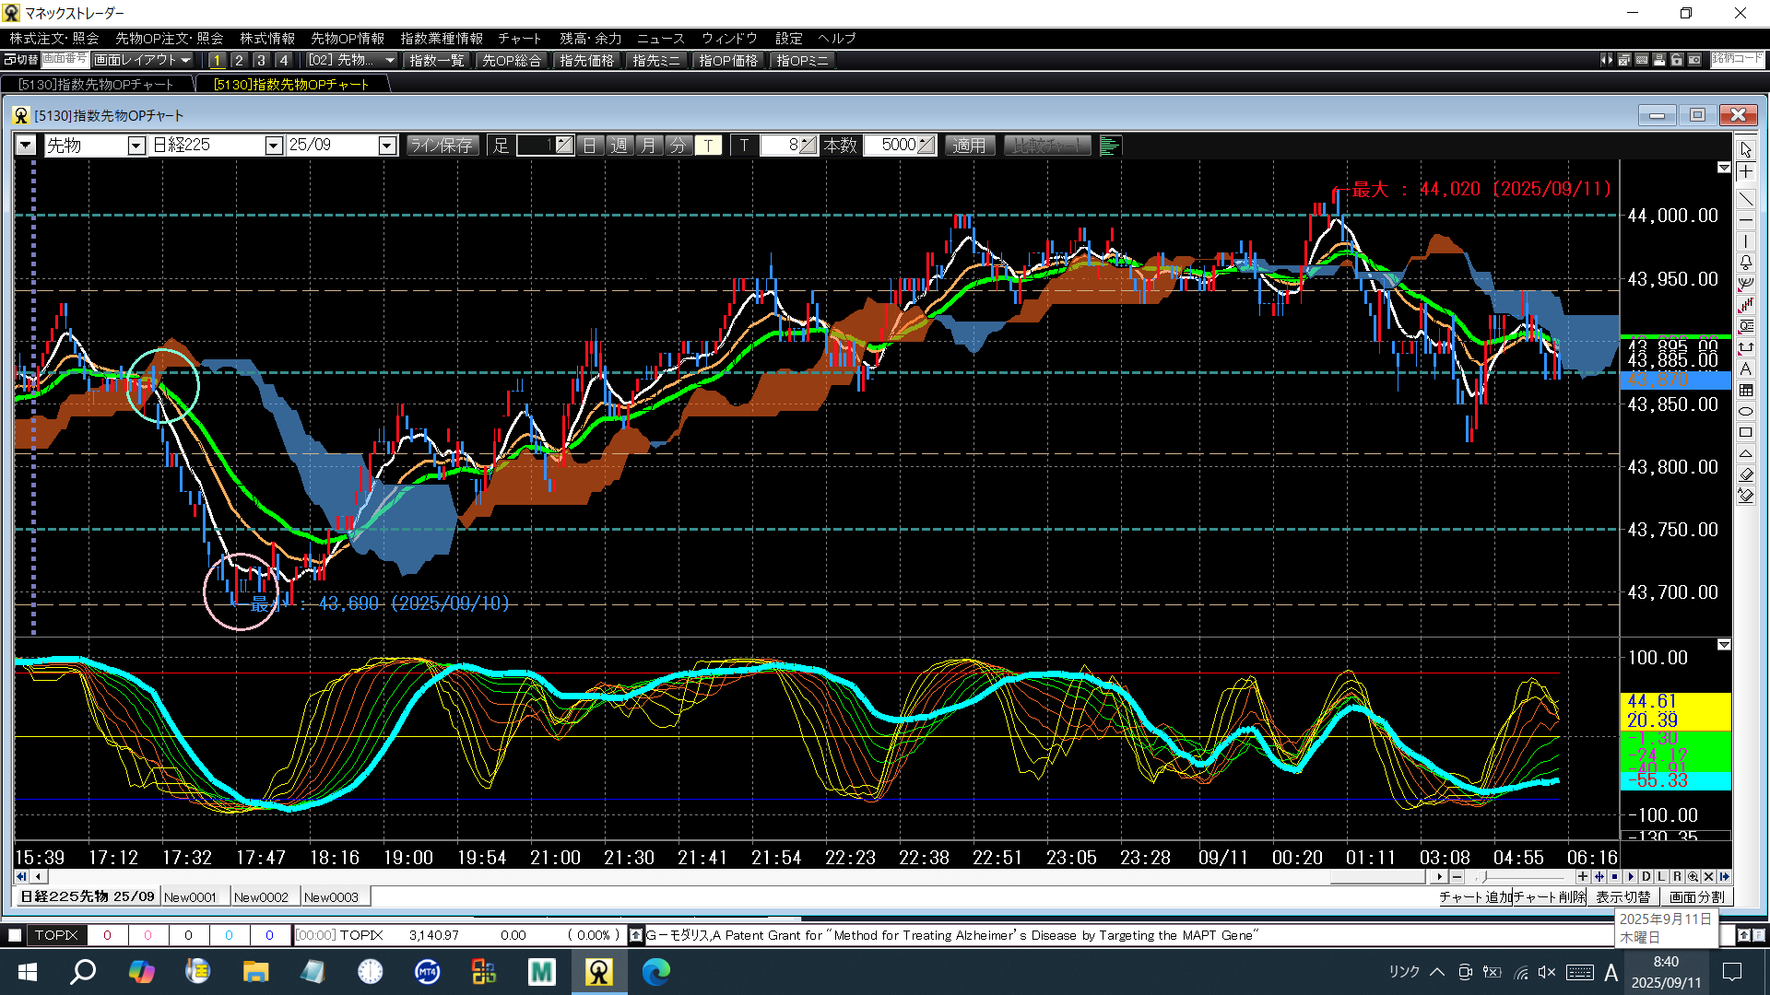This screenshot has width=1770, height=995.
Task: Switch to screen layout number 2
Action: point(239,60)
